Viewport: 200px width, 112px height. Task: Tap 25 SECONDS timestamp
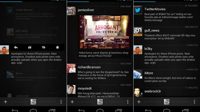tap(191, 5)
